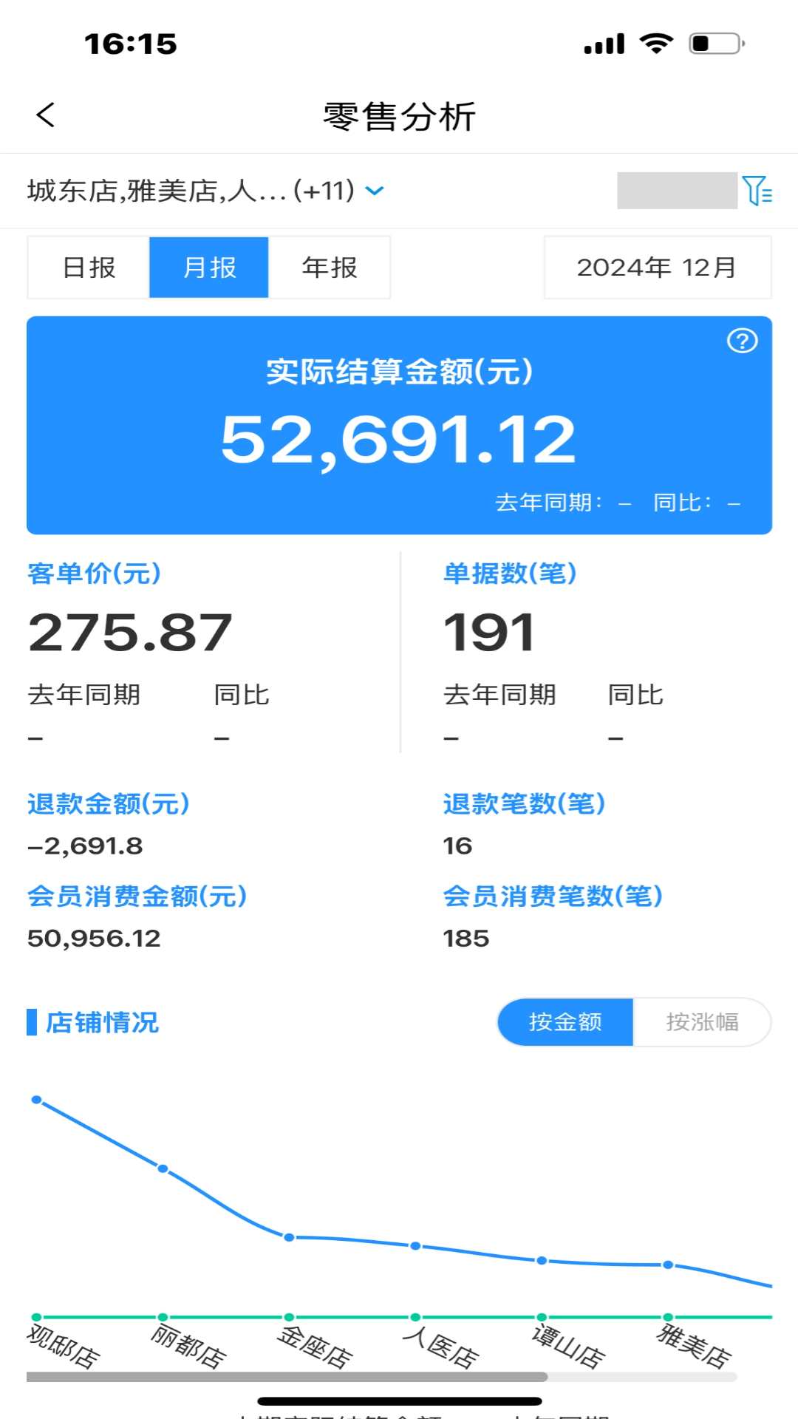Image resolution: width=798 pixels, height=1419 pixels.
Task: Tap the 丽都店 axis label
Action: (x=188, y=1347)
